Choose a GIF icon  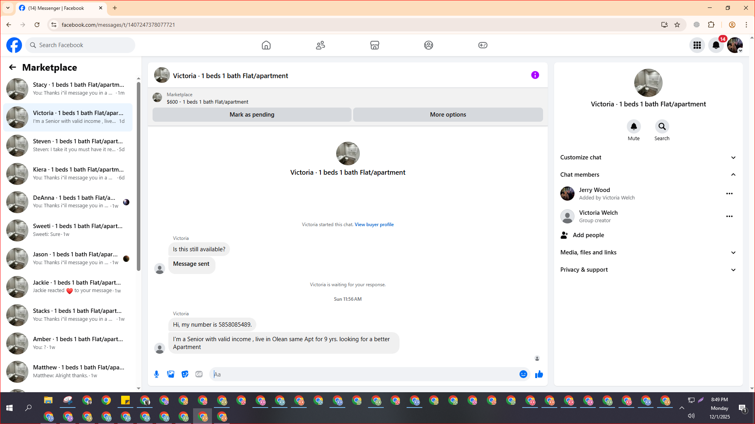[x=199, y=374]
